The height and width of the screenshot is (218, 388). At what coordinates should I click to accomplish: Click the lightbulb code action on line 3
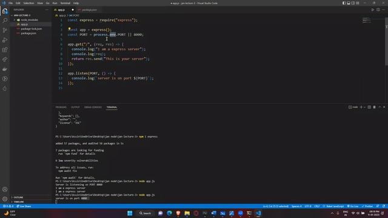pyautogui.click(x=69, y=29)
